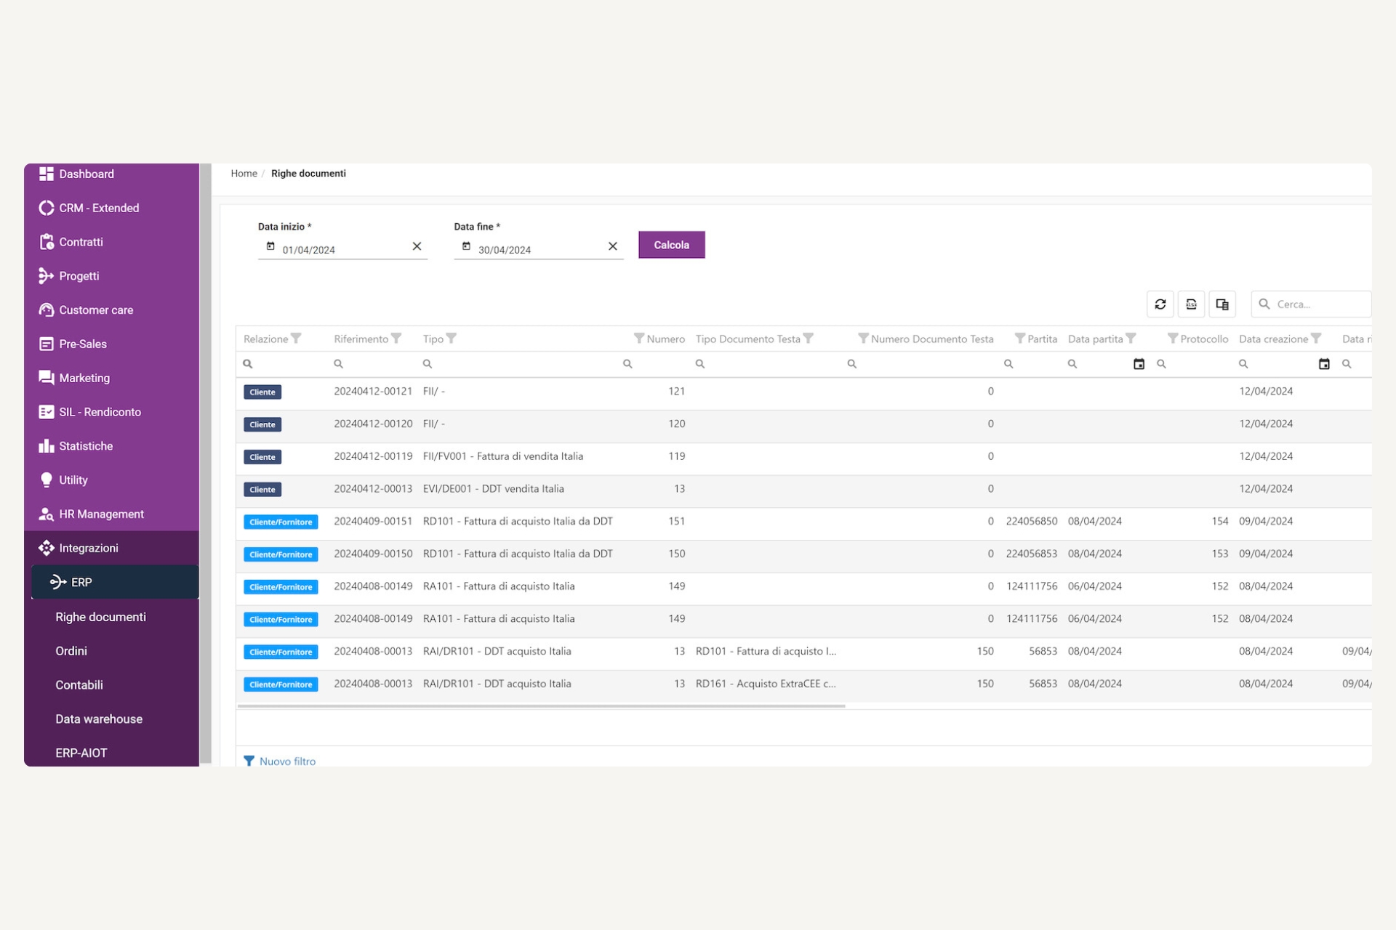Open the Data inizio calendar icon

point(270,246)
